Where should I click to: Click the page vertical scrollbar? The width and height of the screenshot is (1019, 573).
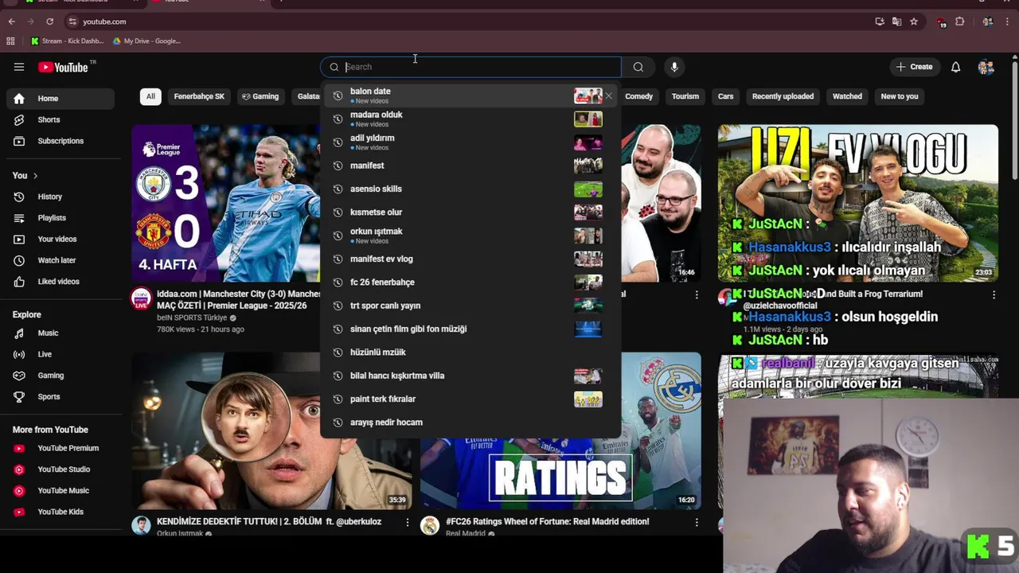pyautogui.click(x=1014, y=119)
